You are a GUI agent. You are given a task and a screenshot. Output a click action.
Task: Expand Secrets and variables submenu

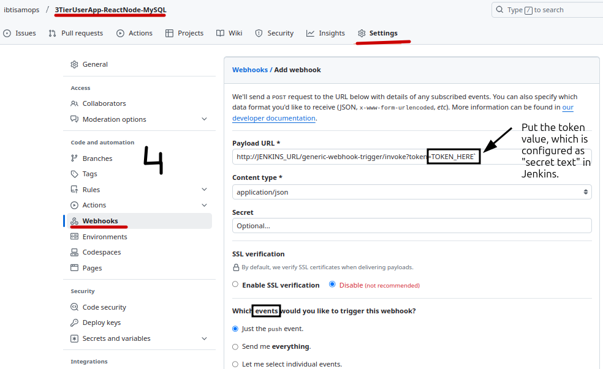click(x=204, y=338)
